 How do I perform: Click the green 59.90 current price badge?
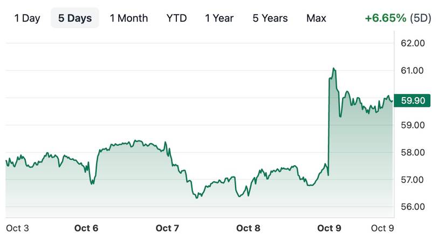[x=412, y=100]
